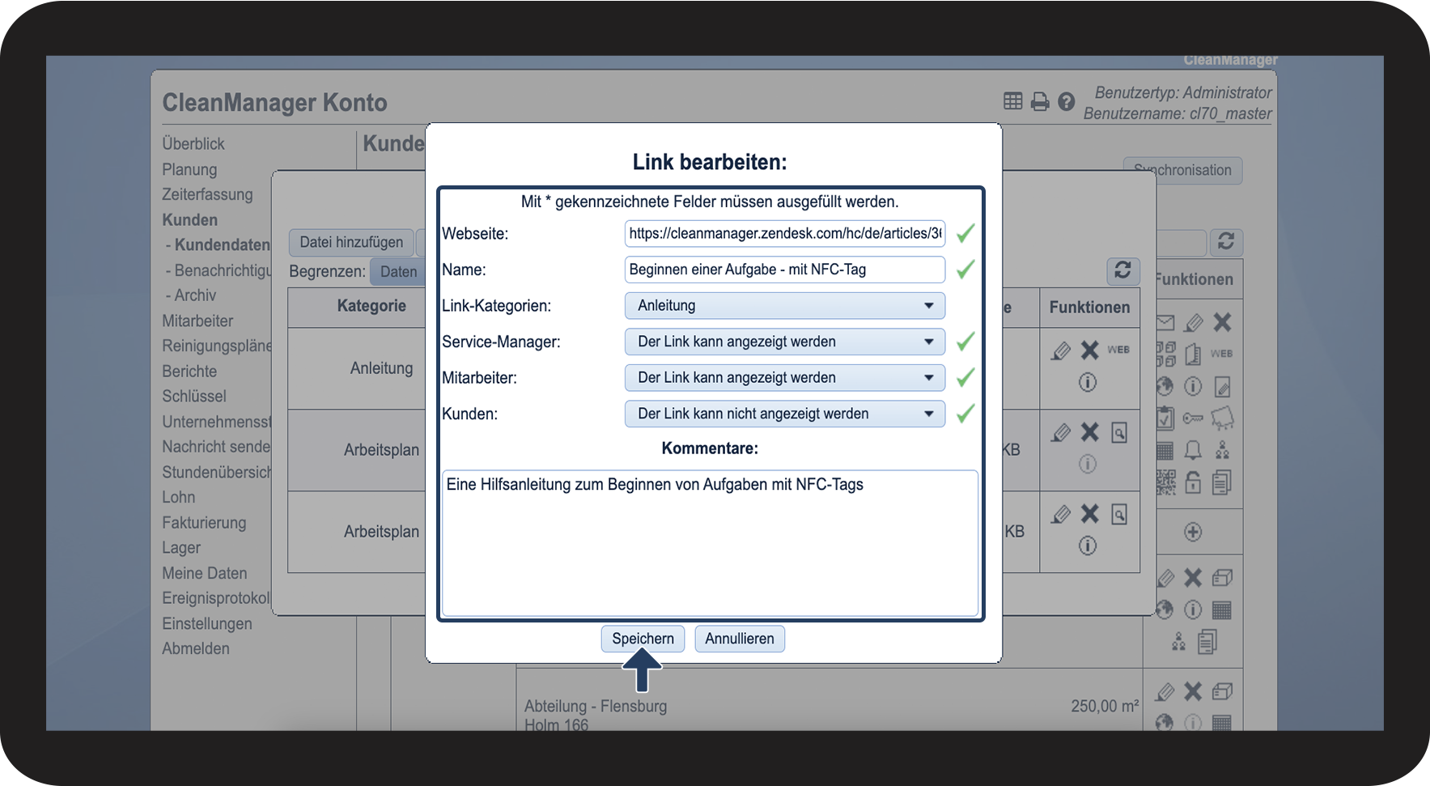Click refresh icon in the files popup
Viewport: 1430px width, 786px height.
point(1122,270)
